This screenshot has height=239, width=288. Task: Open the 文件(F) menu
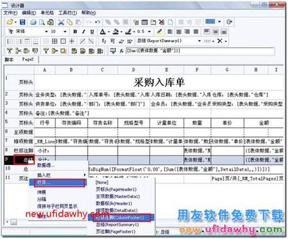pyautogui.click(x=10, y=13)
